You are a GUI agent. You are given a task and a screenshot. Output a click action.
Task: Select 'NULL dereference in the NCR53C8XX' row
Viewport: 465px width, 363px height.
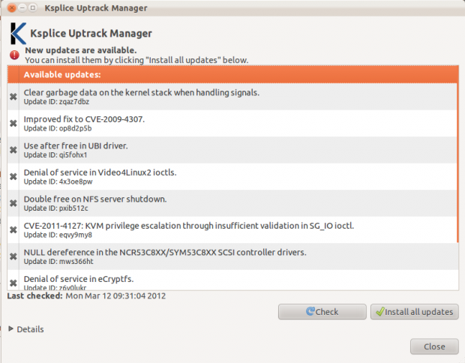point(232,256)
